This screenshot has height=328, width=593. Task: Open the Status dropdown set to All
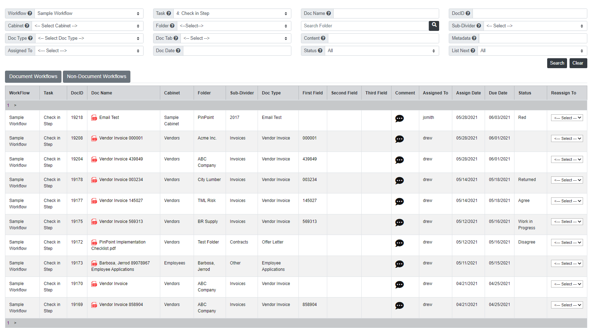(x=382, y=51)
